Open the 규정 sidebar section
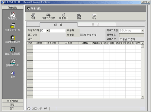The width and height of the screenshot is (151, 112). 13,104
